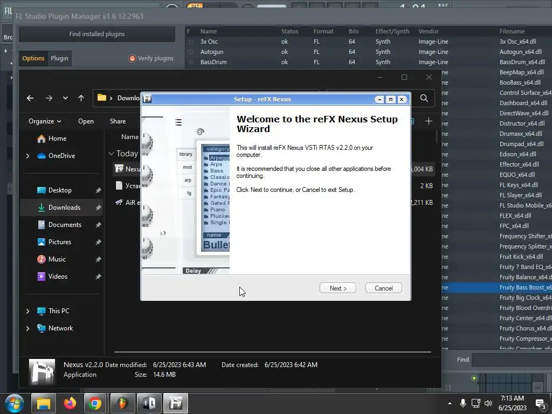Switch to the Plugin tab
Image resolution: width=552 pixels, height=414 pixels.
pyautogui.click(x=59, y=58)
